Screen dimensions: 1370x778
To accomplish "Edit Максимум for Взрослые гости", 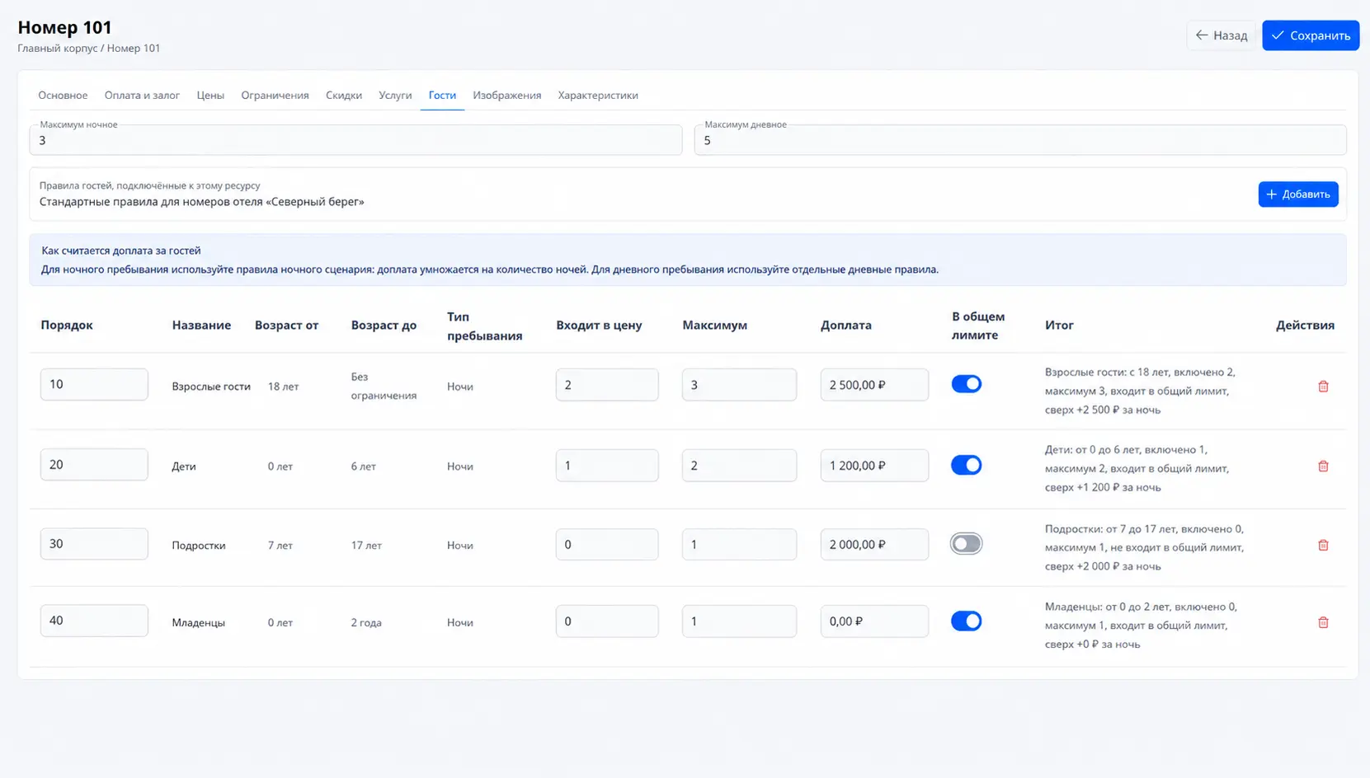I will coord(739,385).
